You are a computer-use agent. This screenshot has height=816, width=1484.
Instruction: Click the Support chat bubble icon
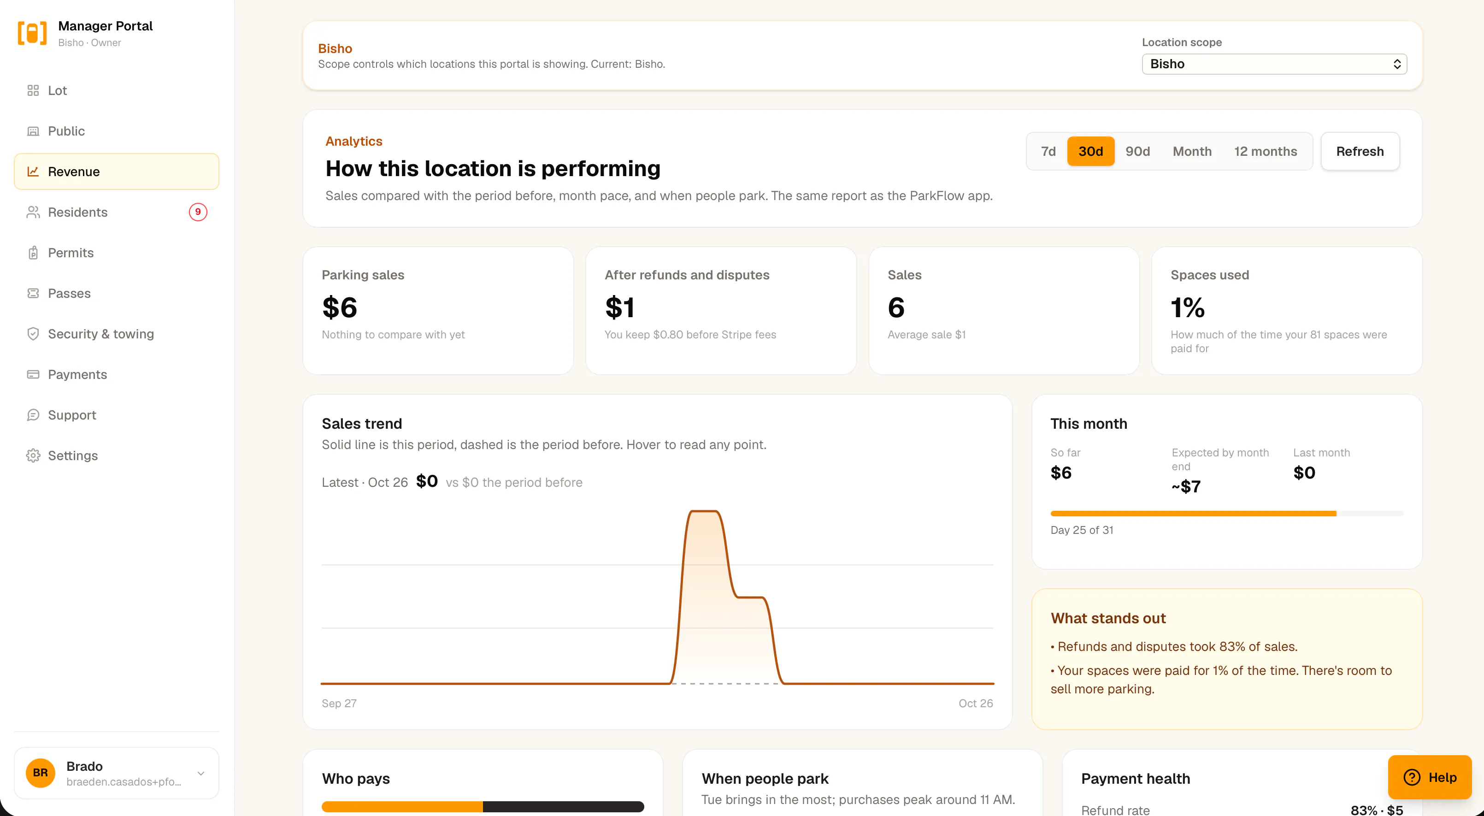[x=33, y=415]
